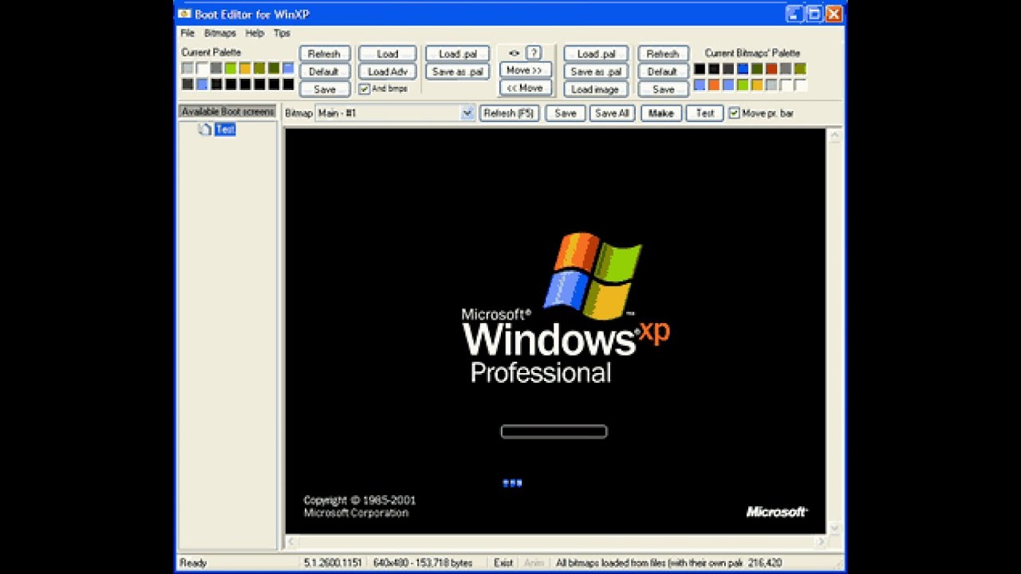The image size is (1021, 574).
Task: Toggle the And bmps checkbox
Action: pos(364,88)
